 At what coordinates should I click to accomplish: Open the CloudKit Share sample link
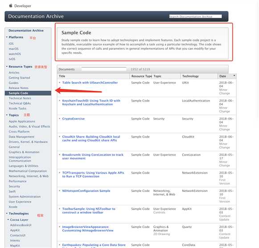91,138
